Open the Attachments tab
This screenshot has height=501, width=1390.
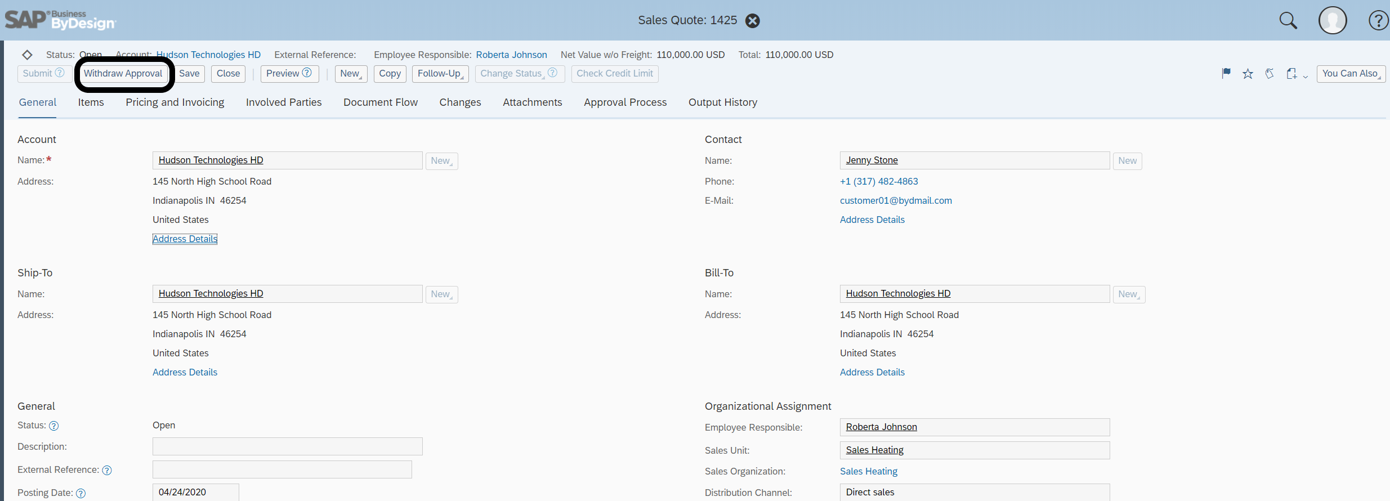(533, 102)
